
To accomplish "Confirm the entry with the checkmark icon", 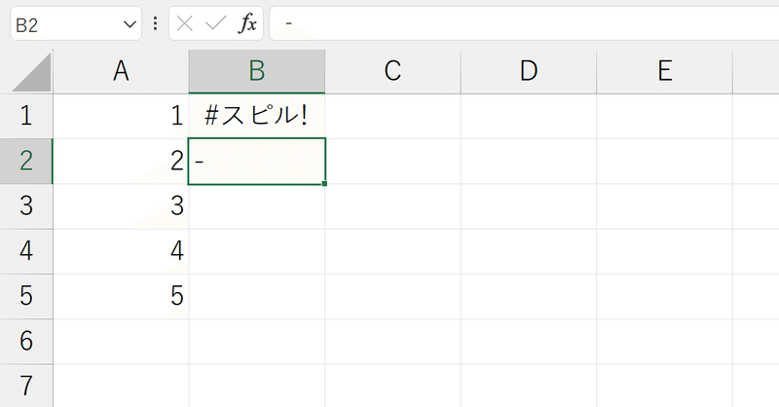I will [215, 23].
